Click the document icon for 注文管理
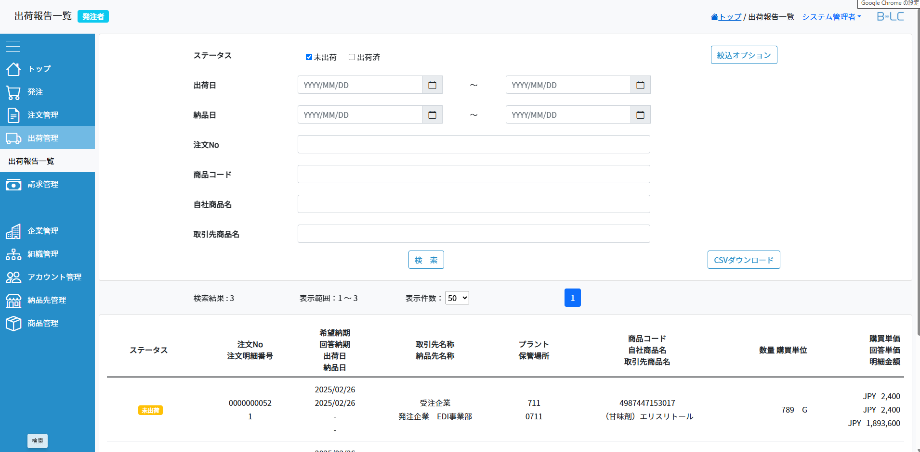Viewport: 920px width, 452px height. [x=13, y=115]
